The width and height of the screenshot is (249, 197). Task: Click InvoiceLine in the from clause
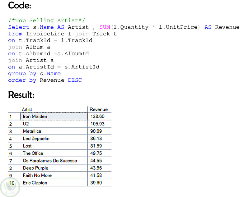(x=45, y=34)
